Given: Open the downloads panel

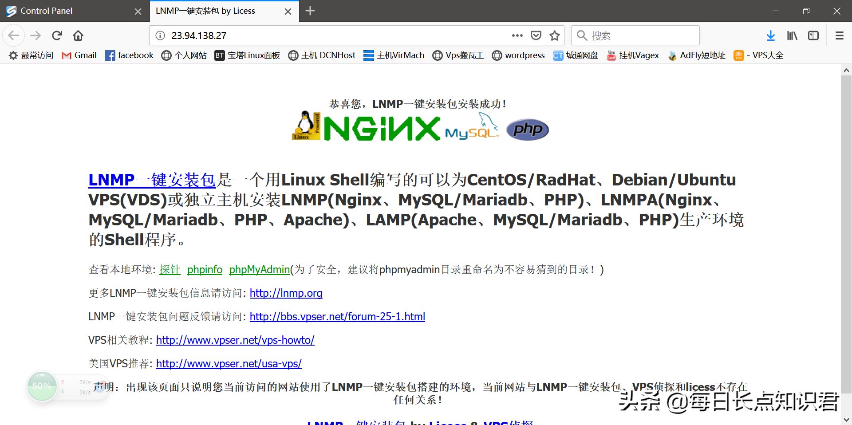Looking at the screenshot, I should pyautogui.click(x=771, y=35).
